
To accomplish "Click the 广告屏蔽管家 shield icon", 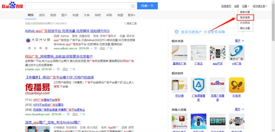I will [199, 85].
